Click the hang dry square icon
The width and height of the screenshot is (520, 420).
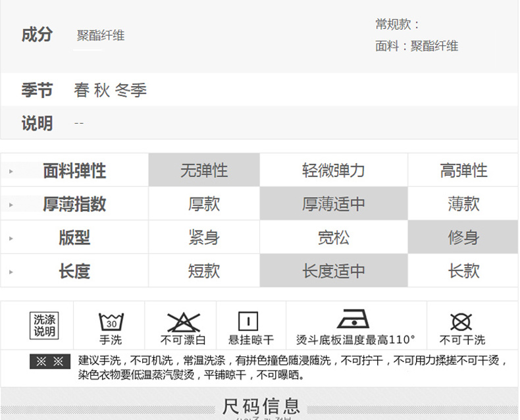(x=248, y=321)
